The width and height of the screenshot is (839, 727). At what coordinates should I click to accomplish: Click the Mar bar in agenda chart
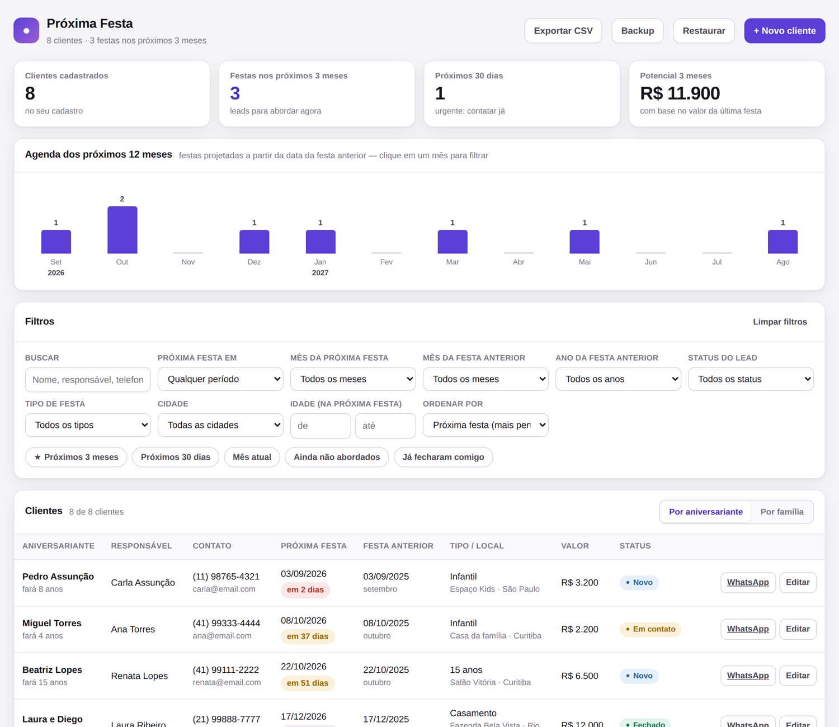click(453, 242)
